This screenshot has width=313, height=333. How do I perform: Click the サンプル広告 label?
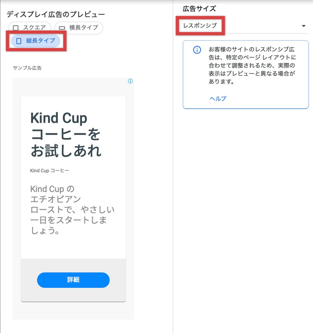point(27,68)
